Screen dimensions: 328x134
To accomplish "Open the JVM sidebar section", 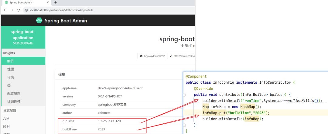I will (x=23, y=119).
